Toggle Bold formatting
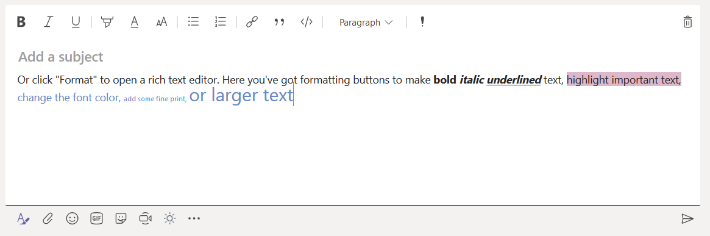 (21, 22)
